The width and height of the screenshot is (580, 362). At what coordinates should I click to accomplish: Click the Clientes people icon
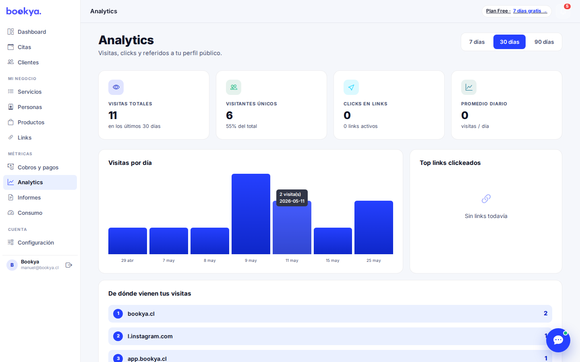coord(11,62)
